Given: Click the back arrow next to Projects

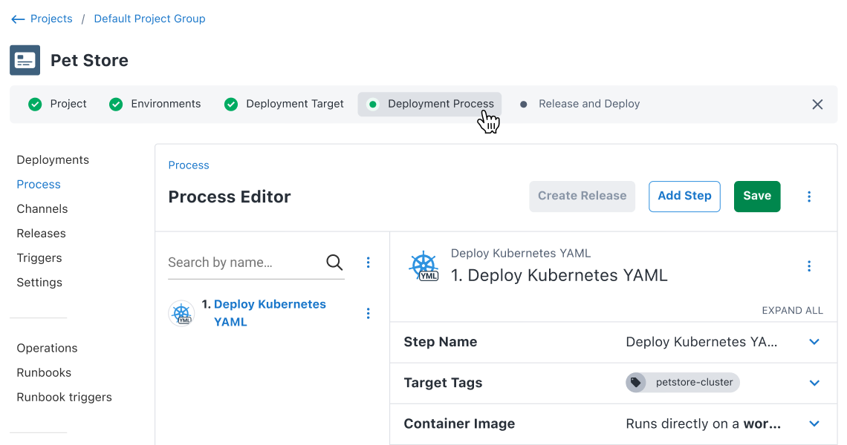Looking at the screenshot, I should click(x=18, y=19).
